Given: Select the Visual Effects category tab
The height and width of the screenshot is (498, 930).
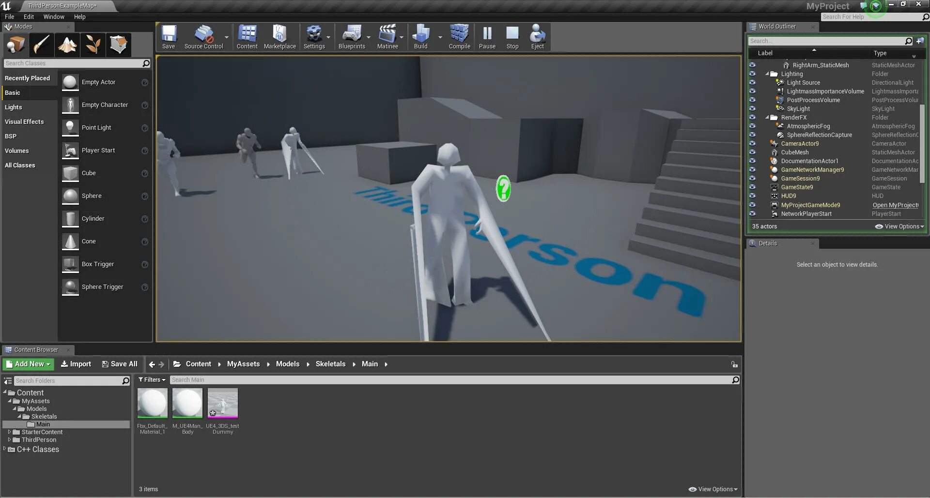Looking at the screenshot, I should click(30, 122).
